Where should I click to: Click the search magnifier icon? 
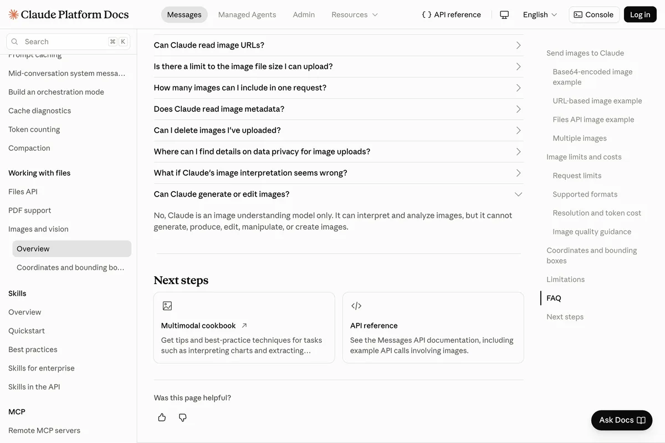click(x=15, y=42)
